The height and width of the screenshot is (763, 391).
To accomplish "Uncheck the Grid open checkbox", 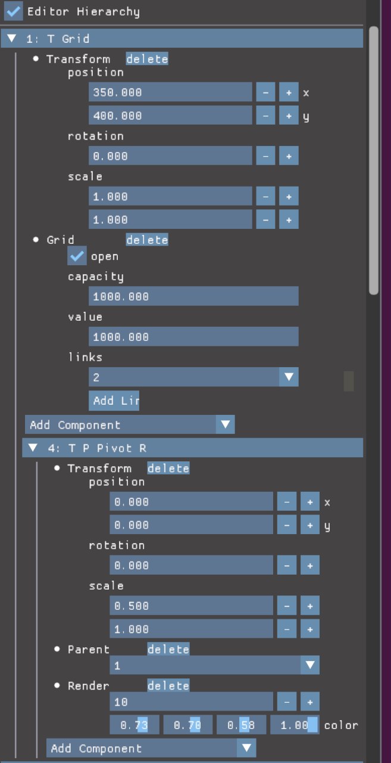I will (77, 256).
